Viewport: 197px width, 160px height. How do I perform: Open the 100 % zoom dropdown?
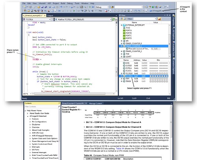[31, 94]
